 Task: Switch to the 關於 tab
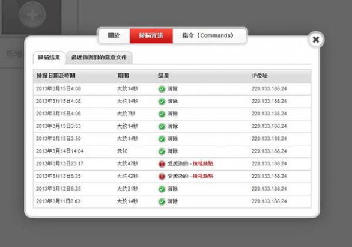(114, 35)
